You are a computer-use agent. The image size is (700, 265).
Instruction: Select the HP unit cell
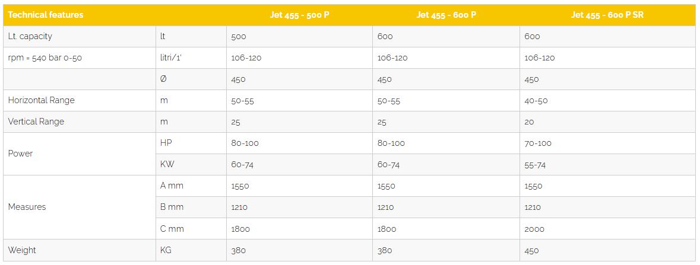166,143
